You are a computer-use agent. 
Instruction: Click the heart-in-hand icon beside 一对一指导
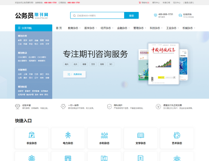(x=63, y=107)
